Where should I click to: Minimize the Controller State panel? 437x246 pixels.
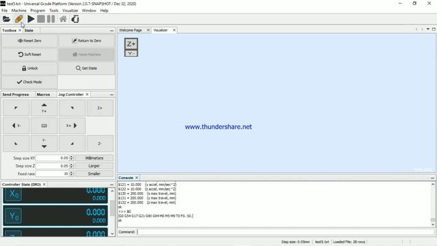pos(112,184)
